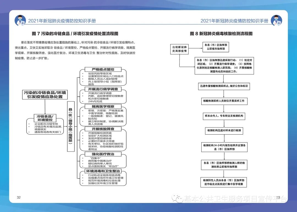Screen dimensions: 297x212
Task: Click the box 检测阳性人员...集中医学观察
Action: [x=224, y=182]
